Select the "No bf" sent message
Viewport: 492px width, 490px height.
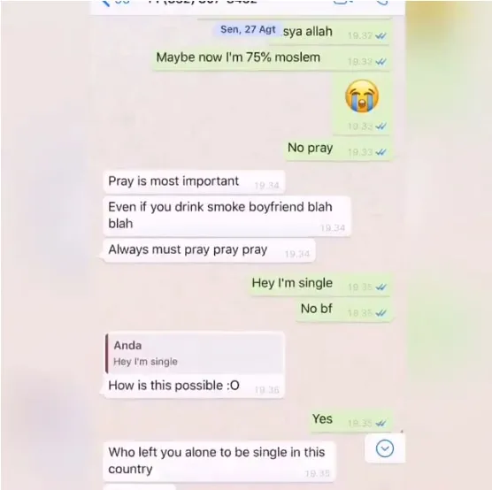tap(344, 310)
